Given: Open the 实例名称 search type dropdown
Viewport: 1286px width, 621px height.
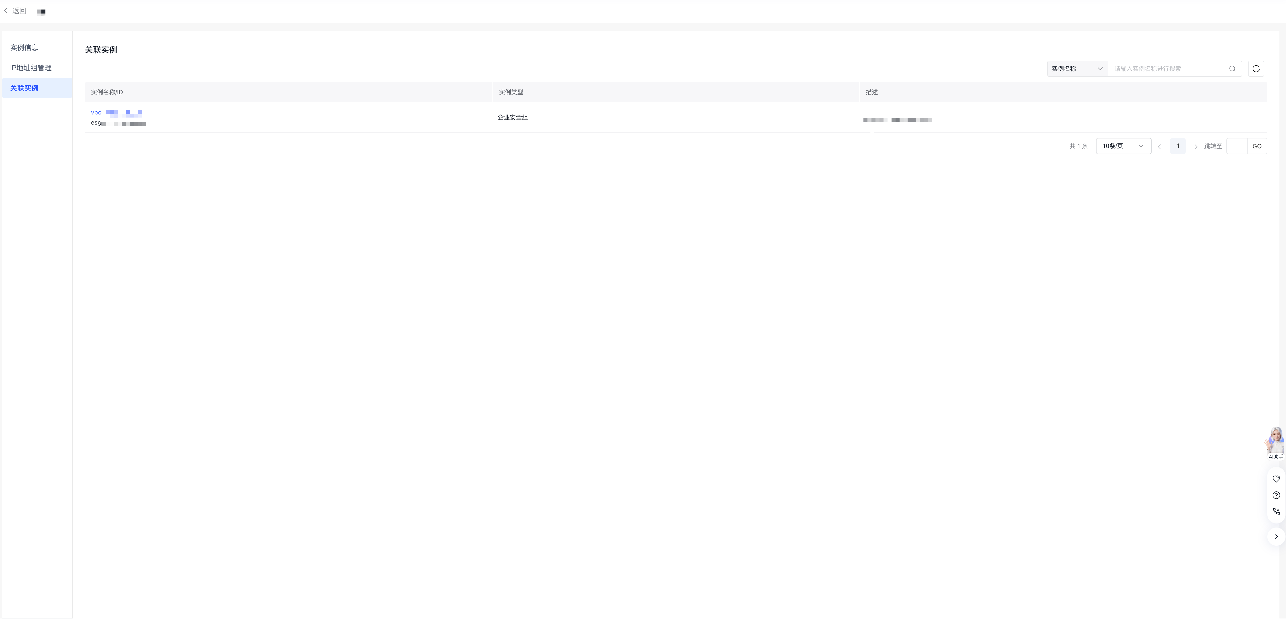Looking at the screenshot, I should click(1077, 69).
